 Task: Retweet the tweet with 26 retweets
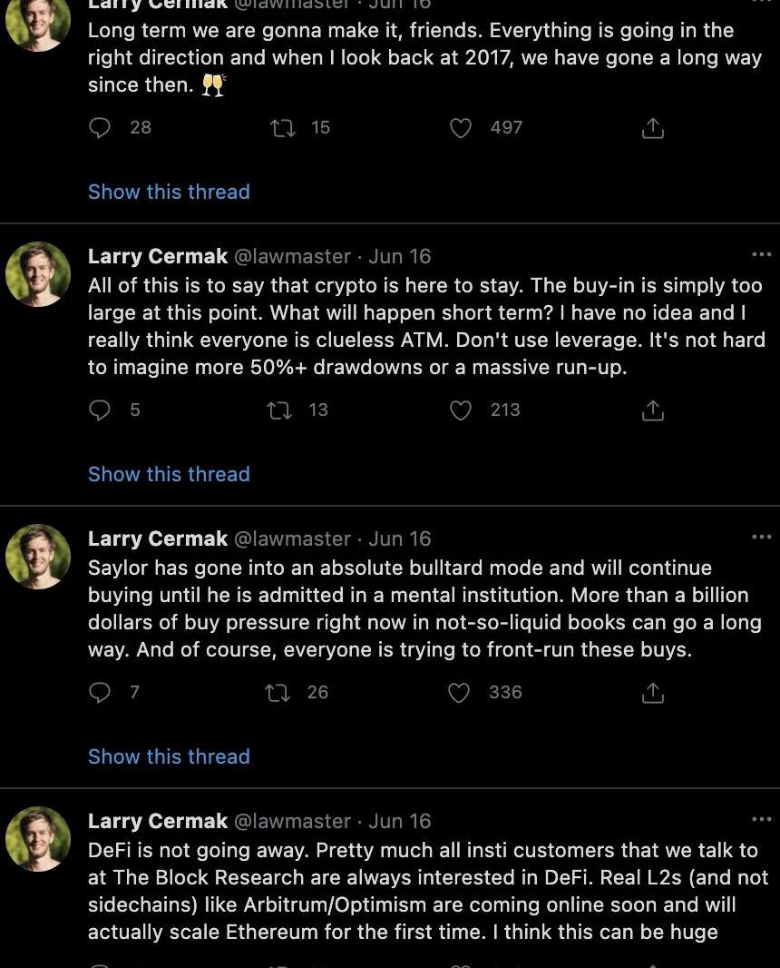click(277, 693)
